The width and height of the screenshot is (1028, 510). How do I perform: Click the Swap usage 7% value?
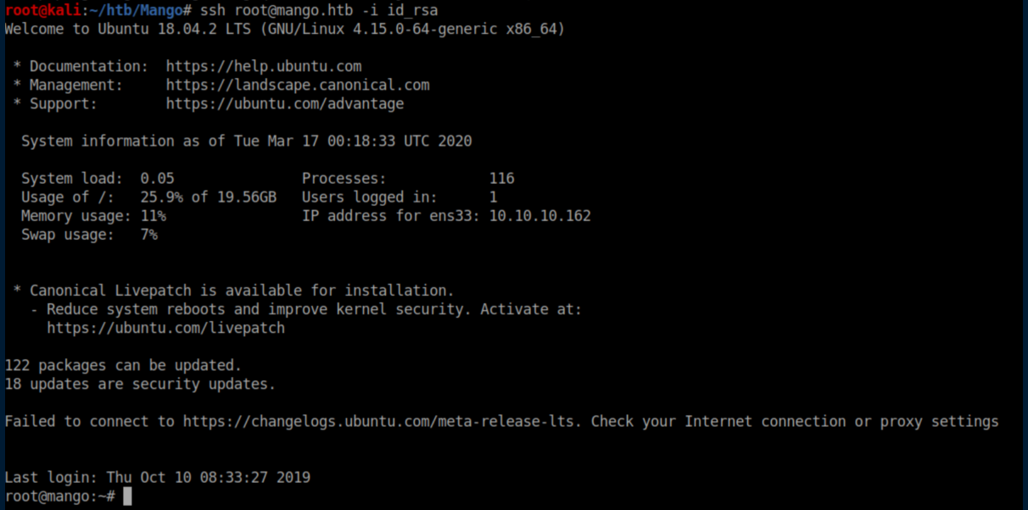click(x=148, y=235)
